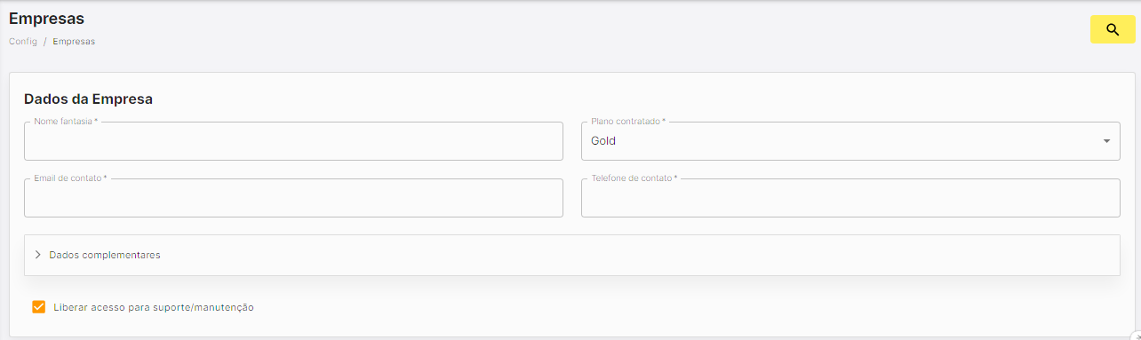Click the partially hidden round corner icon
Screen dimensions: 1141x340
coord(1135,335)
